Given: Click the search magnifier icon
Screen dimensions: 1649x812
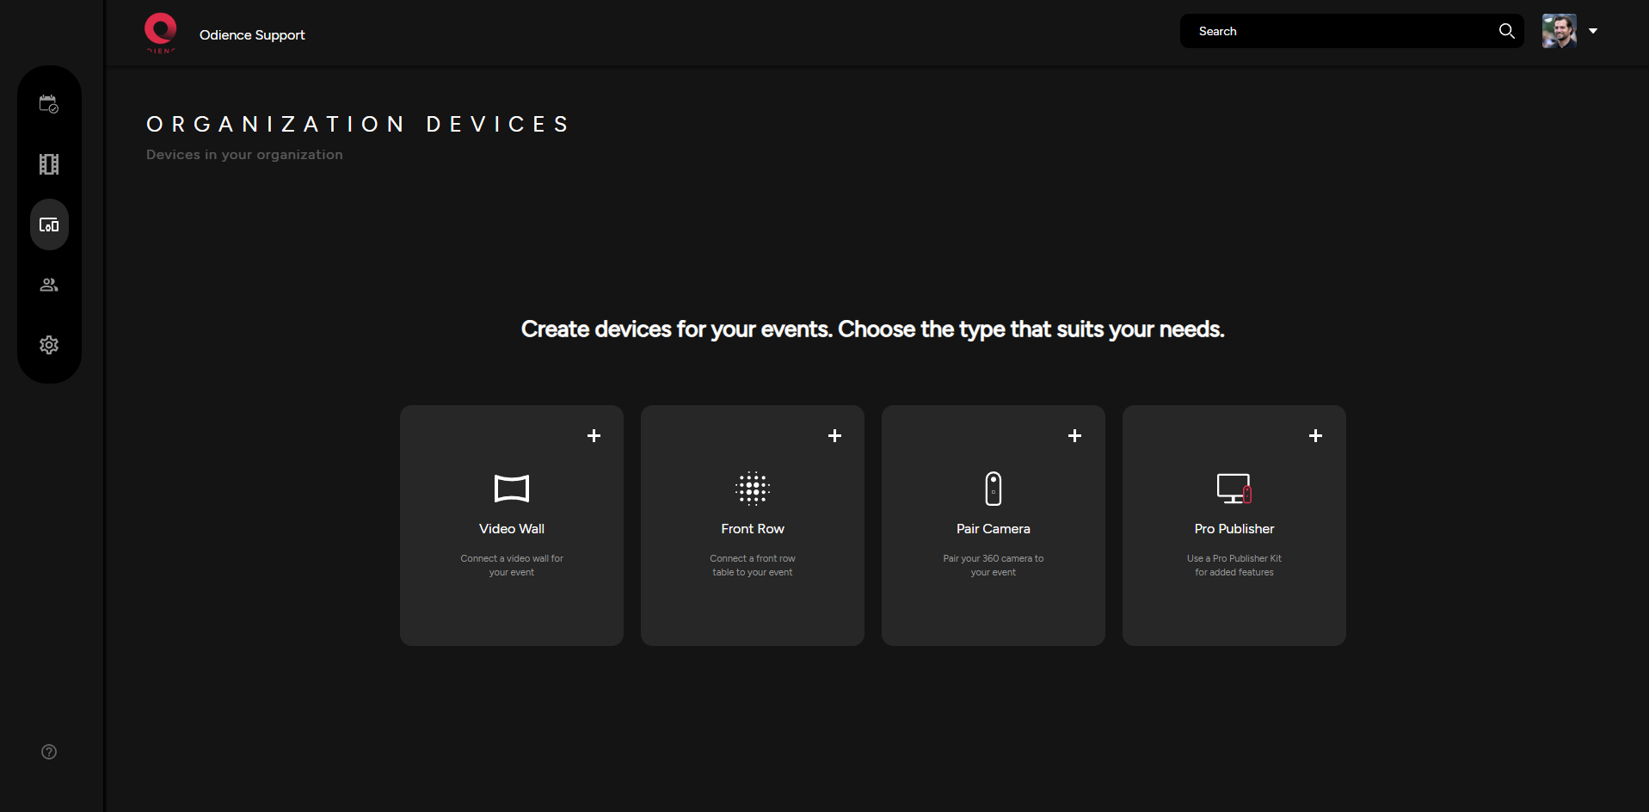Looking at the screenshot, I should coord(1506,31).
